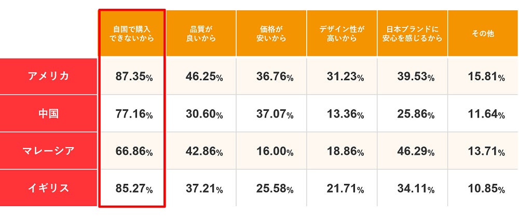Viewport: 519px width, 217px height.
Task: Select the 77.16% value cell
Action: pyautogui.click(x=133, y=114)
